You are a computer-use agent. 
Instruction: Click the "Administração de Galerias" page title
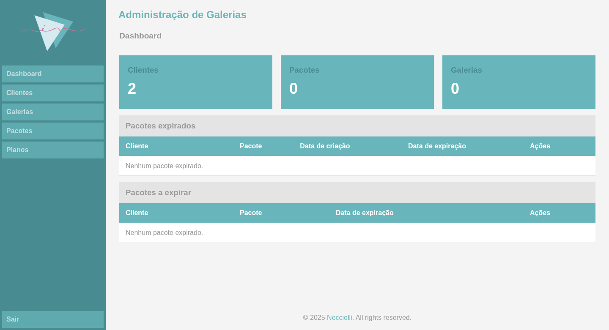coord(182,15)
